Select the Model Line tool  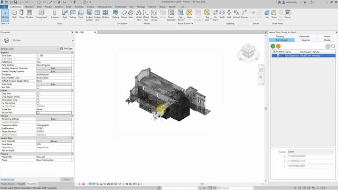(146, 15)
